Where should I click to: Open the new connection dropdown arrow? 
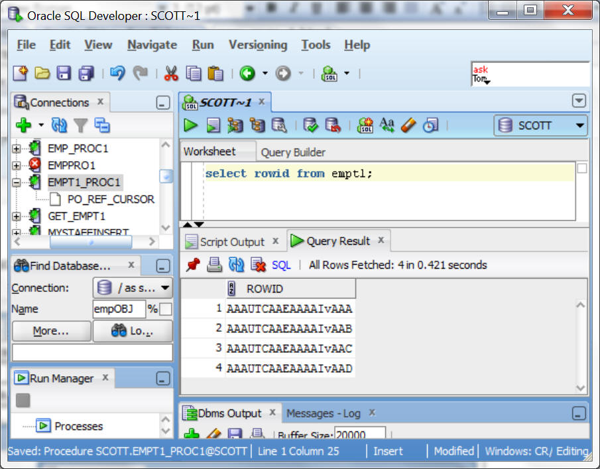pyautogui.click(x=41, y=125)
